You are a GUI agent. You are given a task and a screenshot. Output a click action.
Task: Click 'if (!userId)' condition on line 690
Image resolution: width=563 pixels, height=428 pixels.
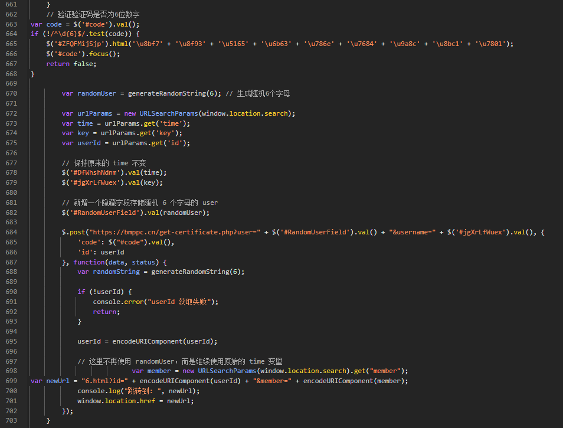click(x=100, y=292)
